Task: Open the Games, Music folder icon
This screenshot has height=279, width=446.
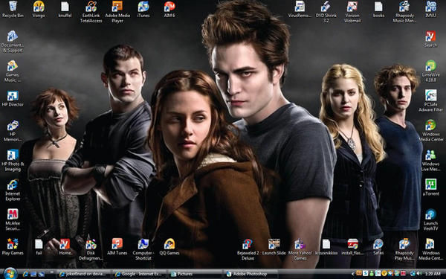Action: tap(13, 71)
